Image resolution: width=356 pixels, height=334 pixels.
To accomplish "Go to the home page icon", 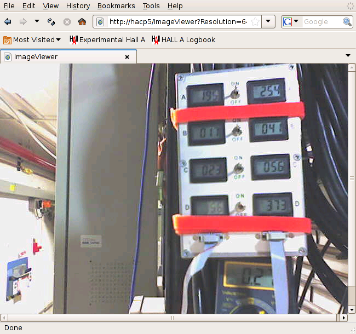I will pyautogui.click(x=82, y=22).
